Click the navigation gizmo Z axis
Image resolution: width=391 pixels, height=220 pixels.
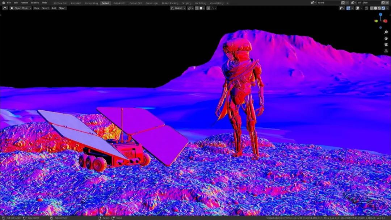[x=381, y=14]
